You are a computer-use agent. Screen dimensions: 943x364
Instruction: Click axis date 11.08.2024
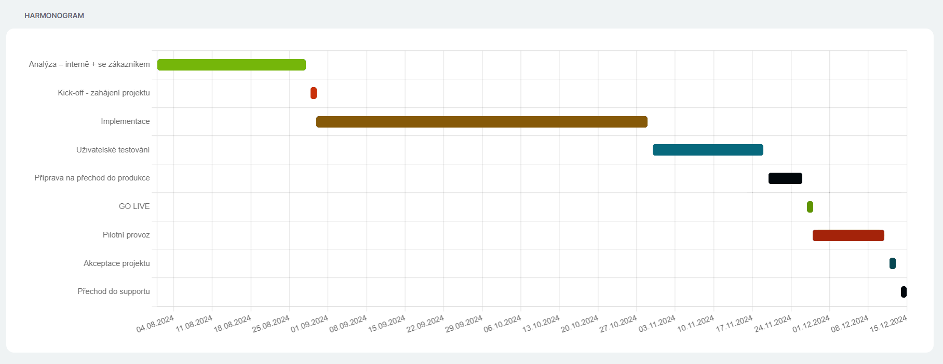[194, 324]
